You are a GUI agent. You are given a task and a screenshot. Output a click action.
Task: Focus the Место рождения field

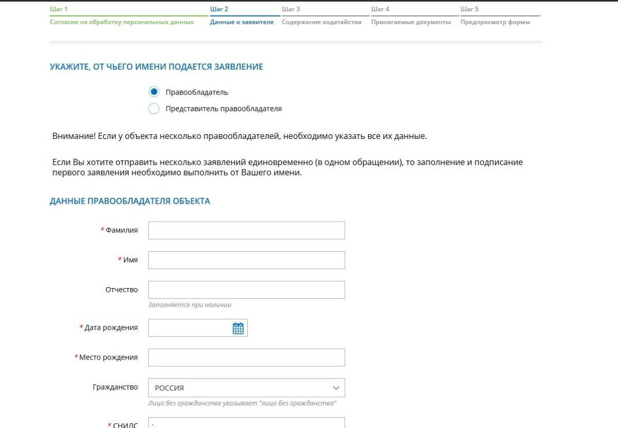[x=246, y=358]
